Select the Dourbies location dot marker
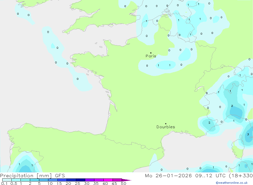 [166, 124]
